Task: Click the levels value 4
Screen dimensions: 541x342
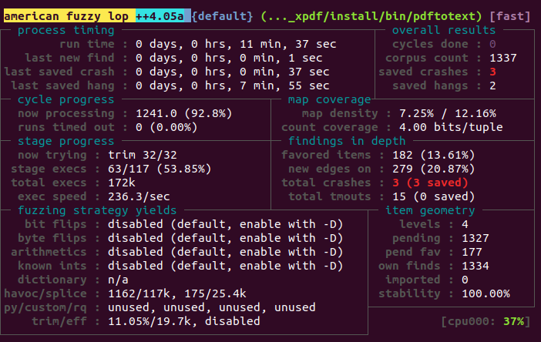Action: (465, 224)
